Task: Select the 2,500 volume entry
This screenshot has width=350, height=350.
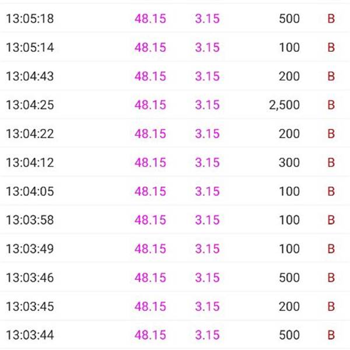Action: coord(285,105)
